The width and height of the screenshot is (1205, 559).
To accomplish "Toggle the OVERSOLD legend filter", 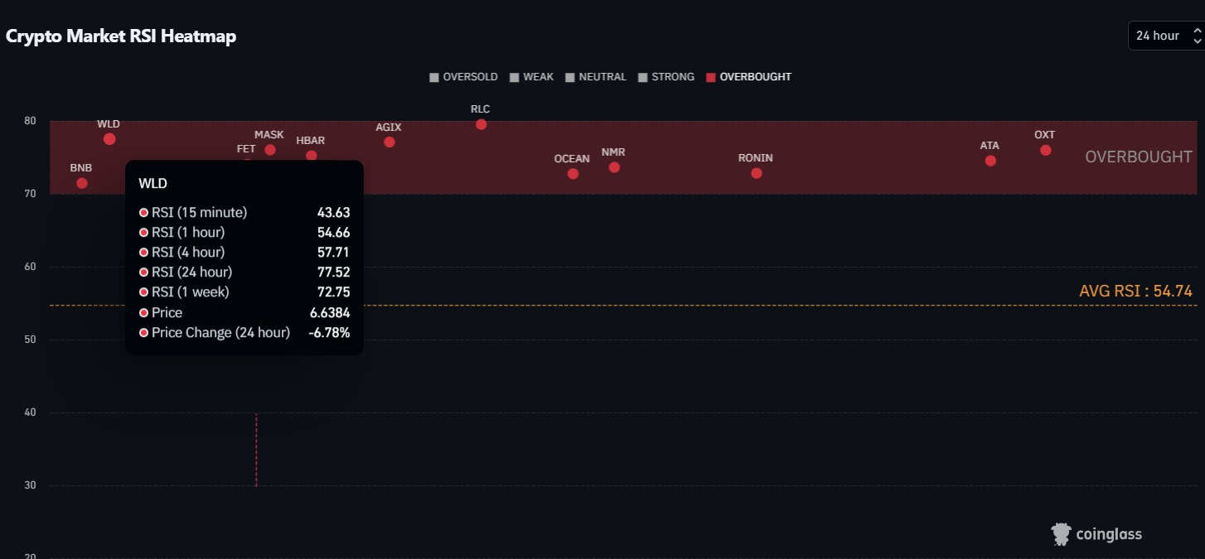I will (x=463, y=76).
